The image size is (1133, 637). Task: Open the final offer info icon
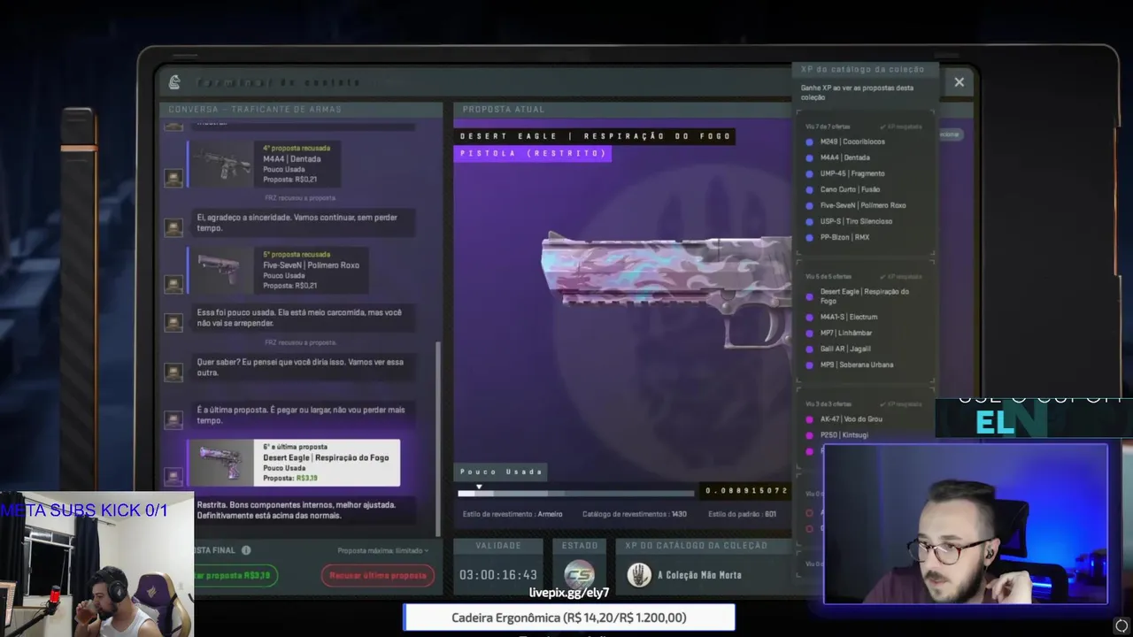pyautogui.click(x=246, y=550)
